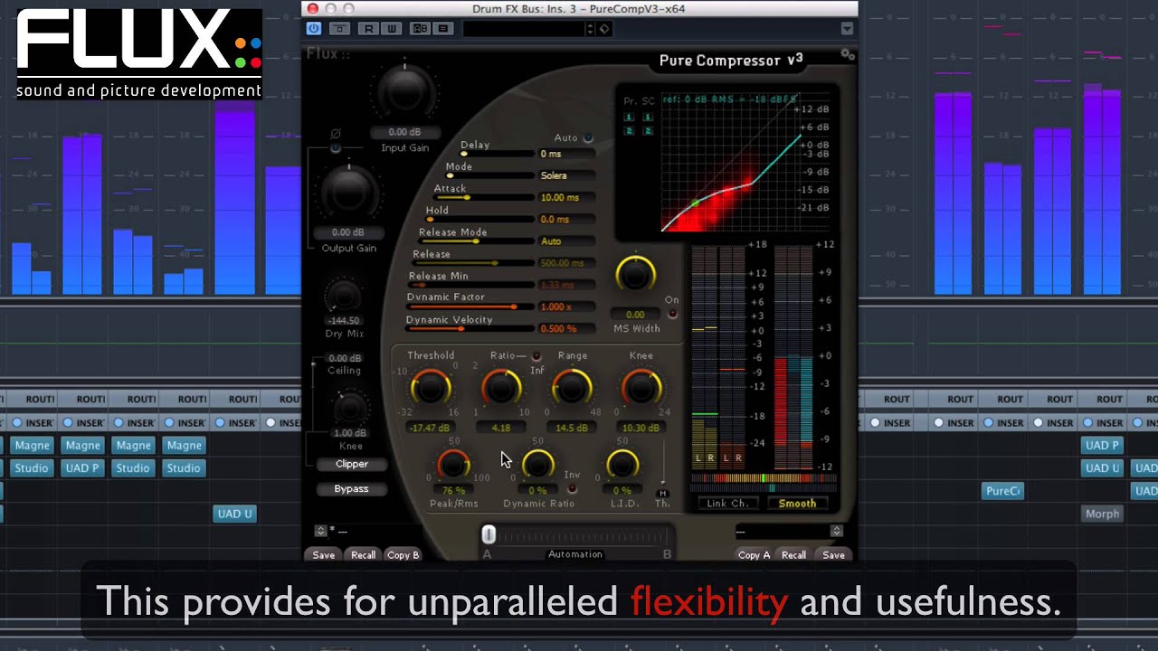Select Morph insert slot in mixer window
1158x651 pixels.
pos(1102,514)
